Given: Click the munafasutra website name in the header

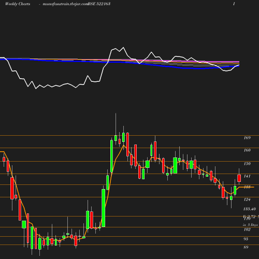Looking at the screenshot, I should [x=65, y=4].
